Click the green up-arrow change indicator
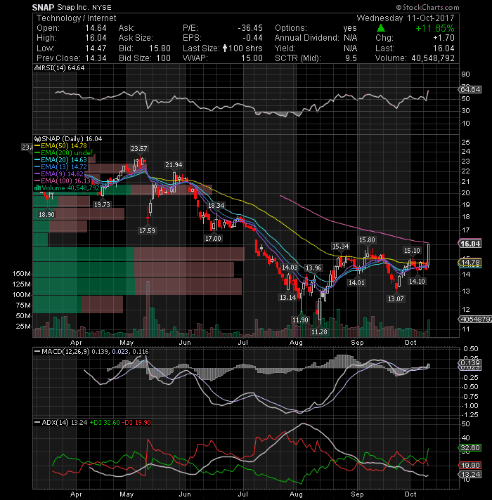The image size is (492, 500). tap(381, 28)
